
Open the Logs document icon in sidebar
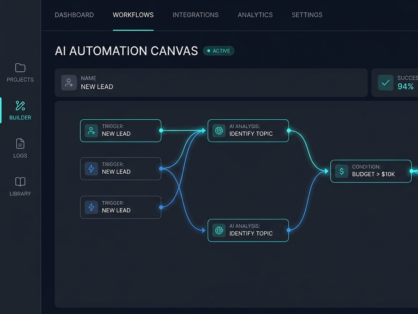[20, 144]
